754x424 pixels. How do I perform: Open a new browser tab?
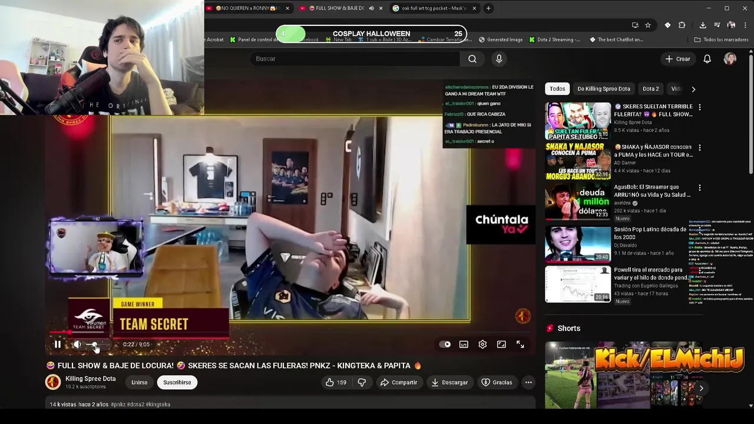click(488, 8)
